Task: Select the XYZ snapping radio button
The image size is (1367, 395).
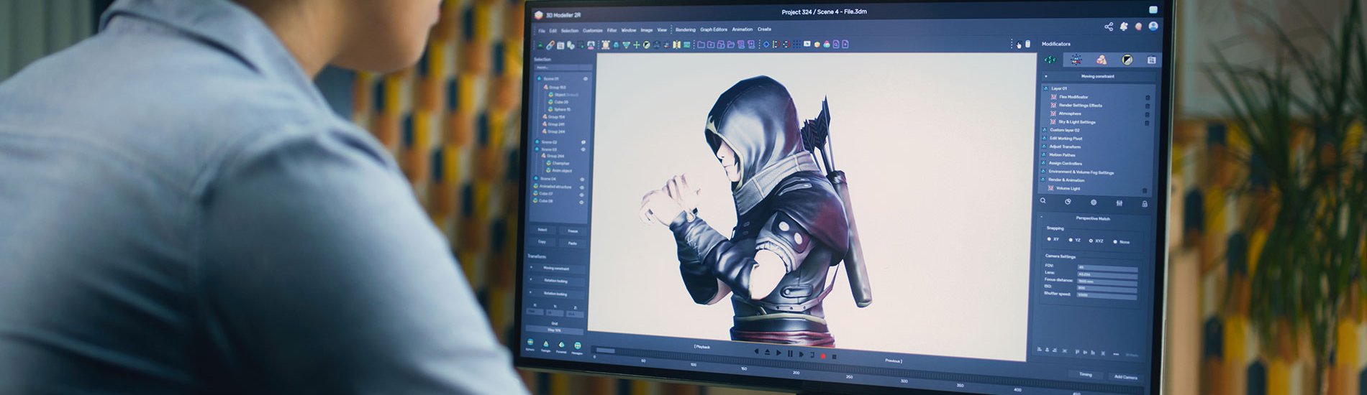Action: 1091,241
